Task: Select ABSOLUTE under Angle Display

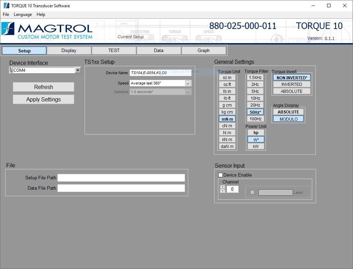Action: (288, 112)
